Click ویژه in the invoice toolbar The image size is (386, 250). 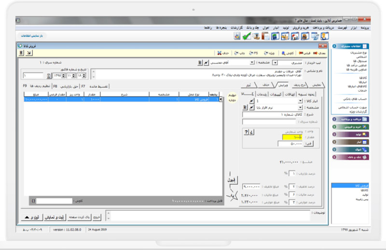(269, 53)
